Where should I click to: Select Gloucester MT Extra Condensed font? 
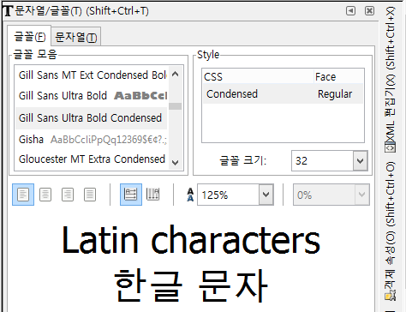click(x=92, y=159)
